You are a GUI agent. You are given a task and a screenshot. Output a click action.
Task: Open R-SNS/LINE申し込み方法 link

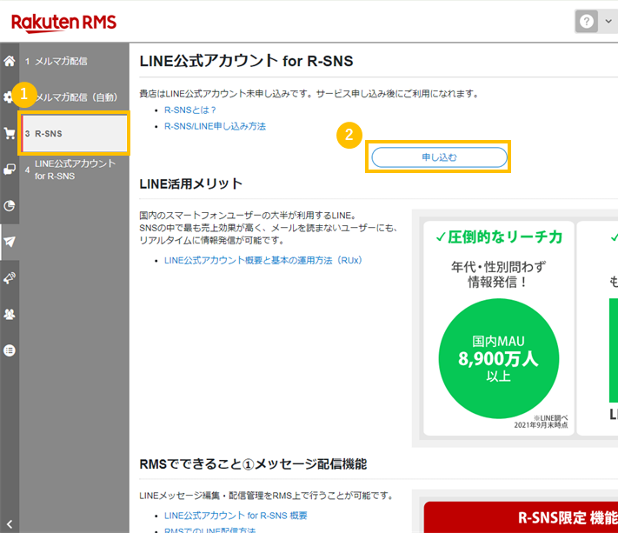[215, 126]
